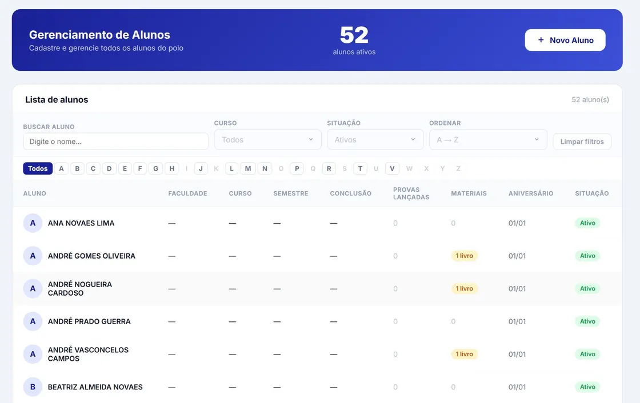Filter students by letter R
Viewport: 640px width, 403px height.
coord(329,168)
